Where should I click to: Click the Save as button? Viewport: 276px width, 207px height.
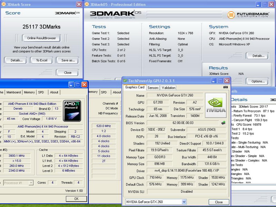click(x=68, y=60)
